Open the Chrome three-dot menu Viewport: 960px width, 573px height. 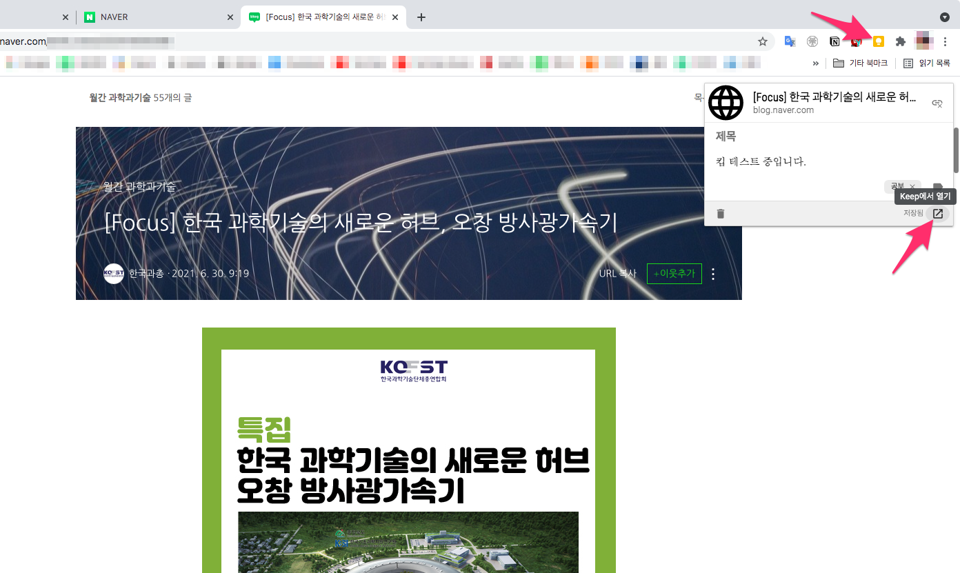(945, 41)
